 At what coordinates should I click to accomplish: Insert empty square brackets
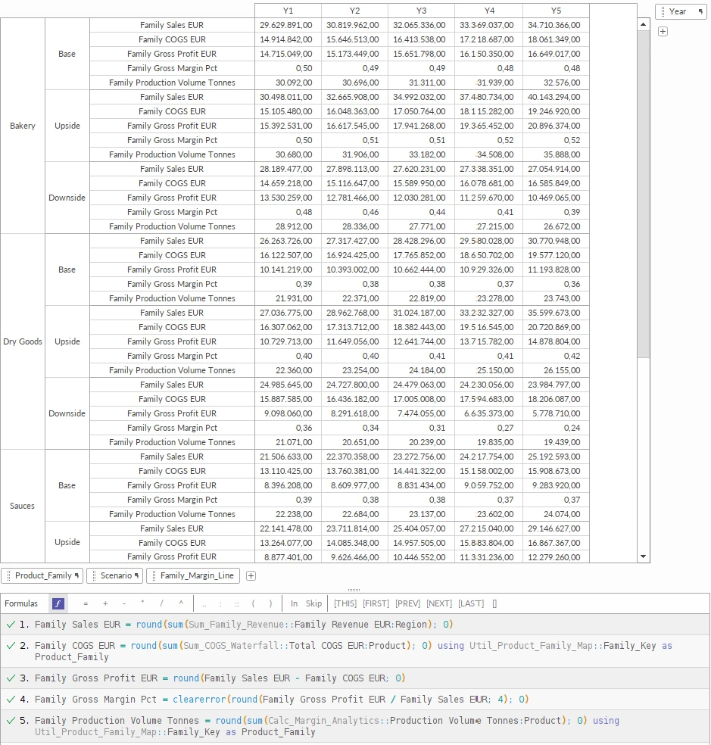point(494,603)
